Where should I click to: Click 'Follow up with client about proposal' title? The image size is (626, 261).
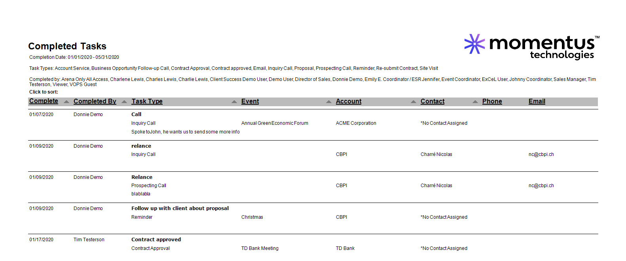(x=180, y=208)
